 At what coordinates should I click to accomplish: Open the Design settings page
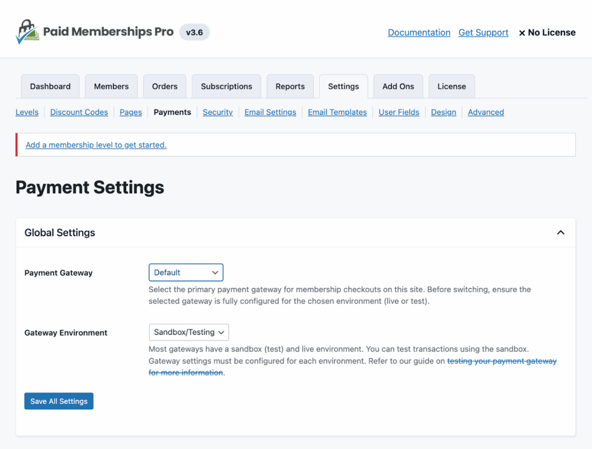[443, 112]
